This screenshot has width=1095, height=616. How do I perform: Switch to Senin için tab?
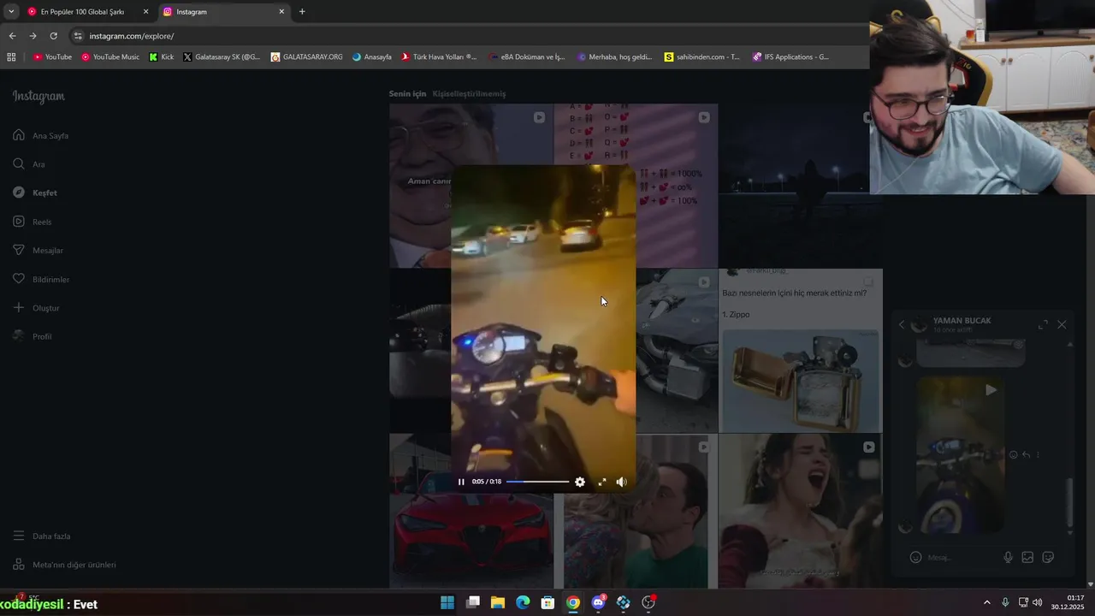(407, 94)
